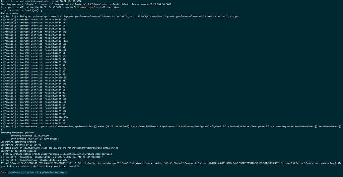Click 'Destroy 10.20.104.90 success' line

coord(18,151)
